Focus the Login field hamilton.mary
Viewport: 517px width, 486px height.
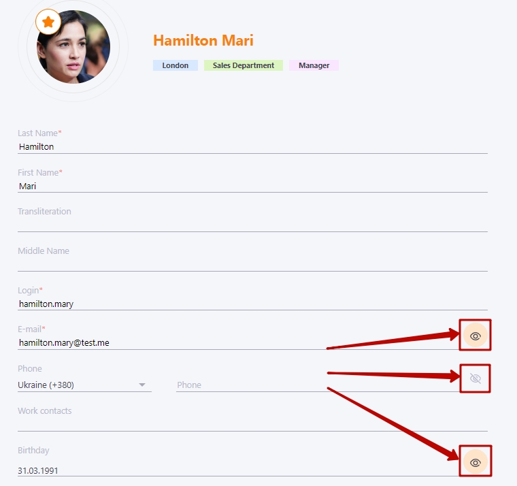252,304
